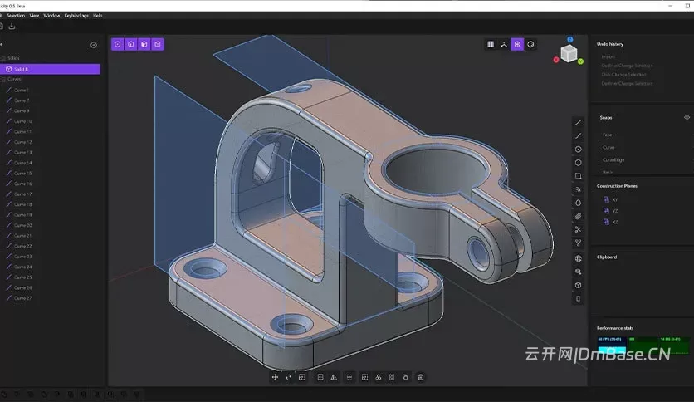Viewport: 694px width, 402px height.
Task: Click the Mirror command icon
Action: (x=334, y=377)
